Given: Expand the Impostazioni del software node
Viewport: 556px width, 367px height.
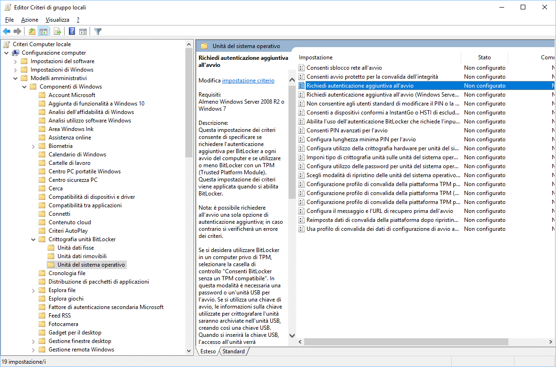Looking at the screenshot, I should (x=15, y=61).
